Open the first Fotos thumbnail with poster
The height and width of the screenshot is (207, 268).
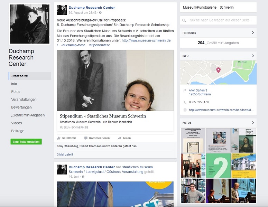point(193,140)
